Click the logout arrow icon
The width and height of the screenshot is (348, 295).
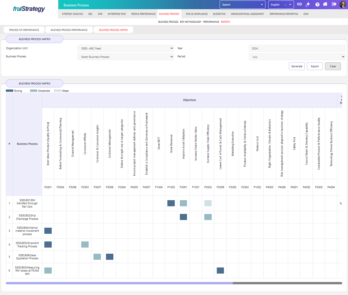(x=334, y=4)
